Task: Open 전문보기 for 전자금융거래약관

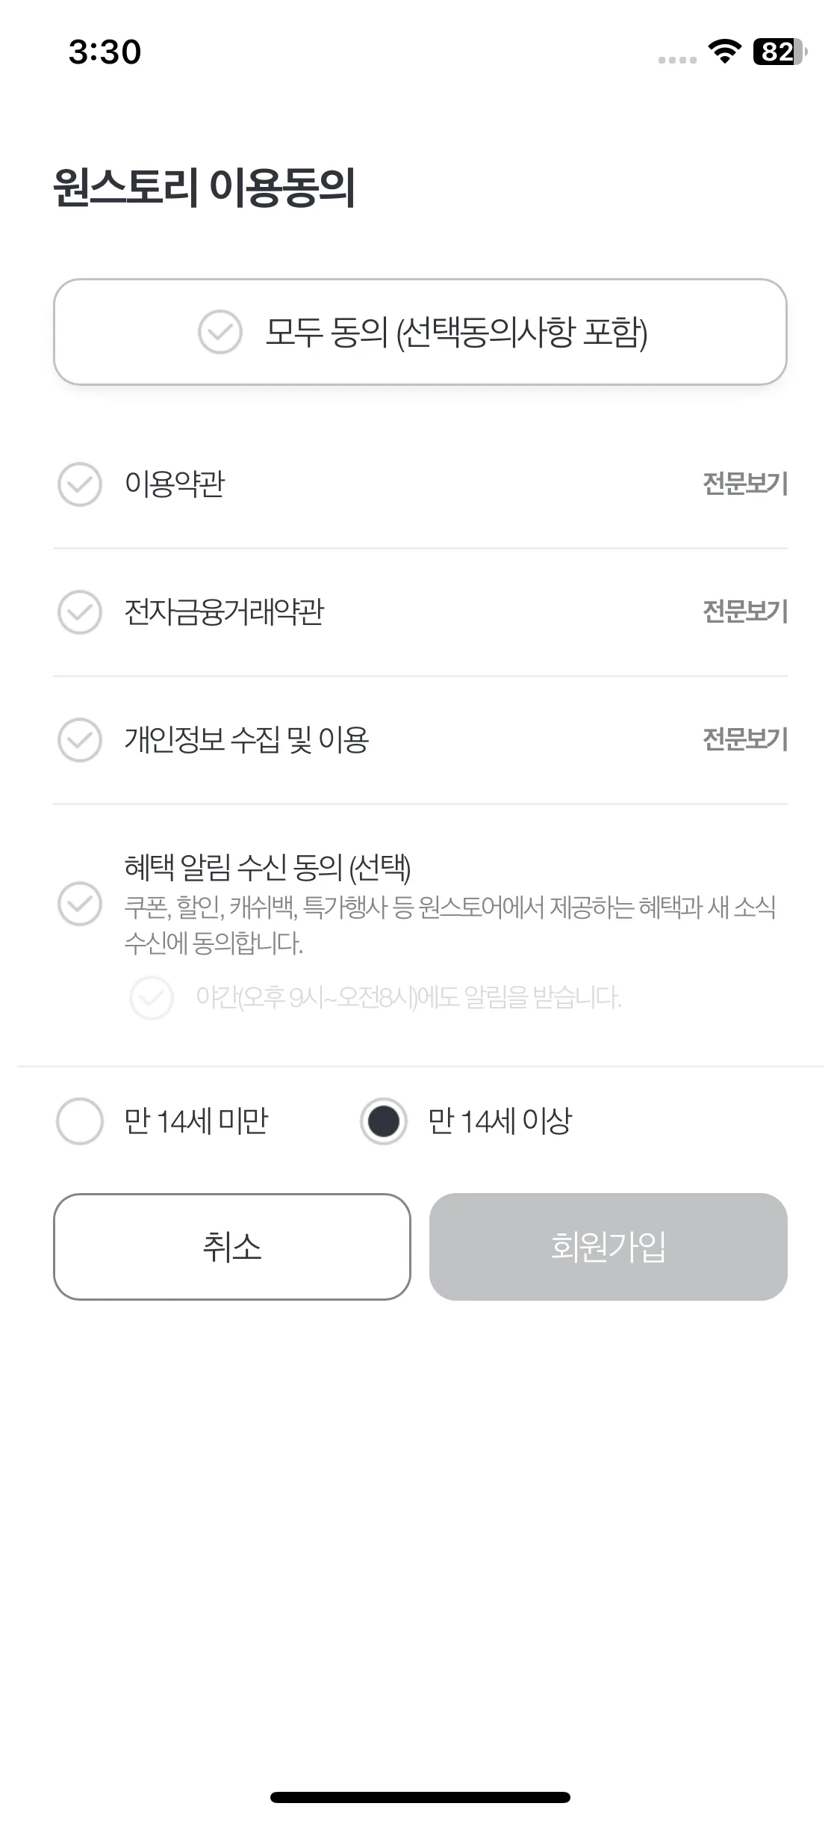Action: [x=745, y=611]
